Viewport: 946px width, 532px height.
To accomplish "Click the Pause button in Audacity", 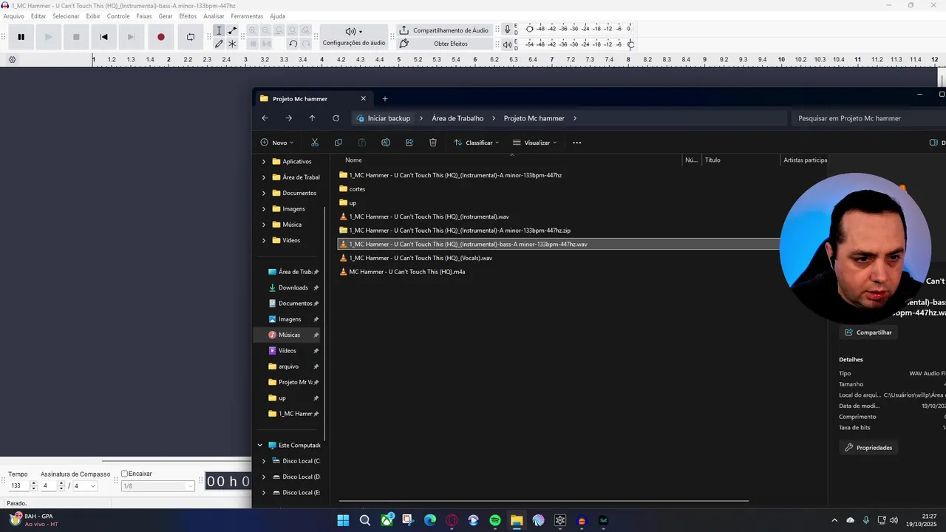I will click(21, 37).
